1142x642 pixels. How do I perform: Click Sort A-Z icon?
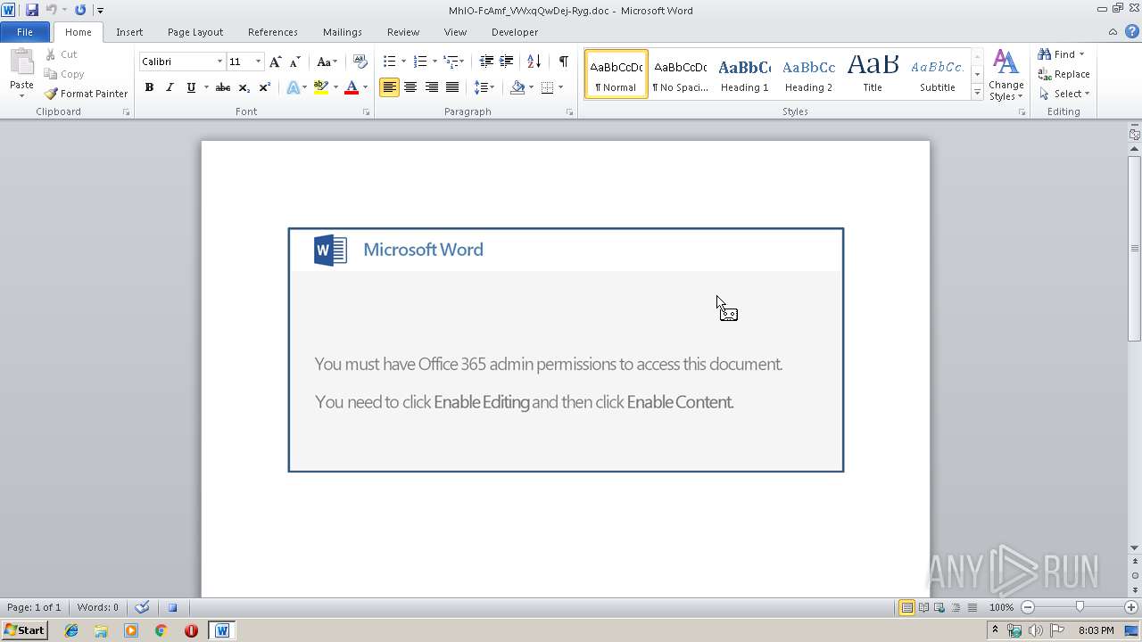534,62
